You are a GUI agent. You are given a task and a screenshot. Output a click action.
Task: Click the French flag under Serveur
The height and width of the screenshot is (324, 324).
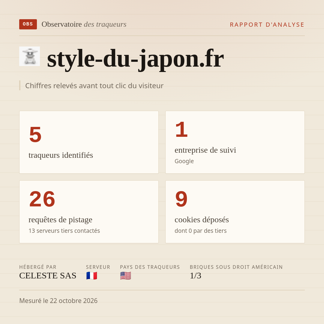tap(92, 276)
